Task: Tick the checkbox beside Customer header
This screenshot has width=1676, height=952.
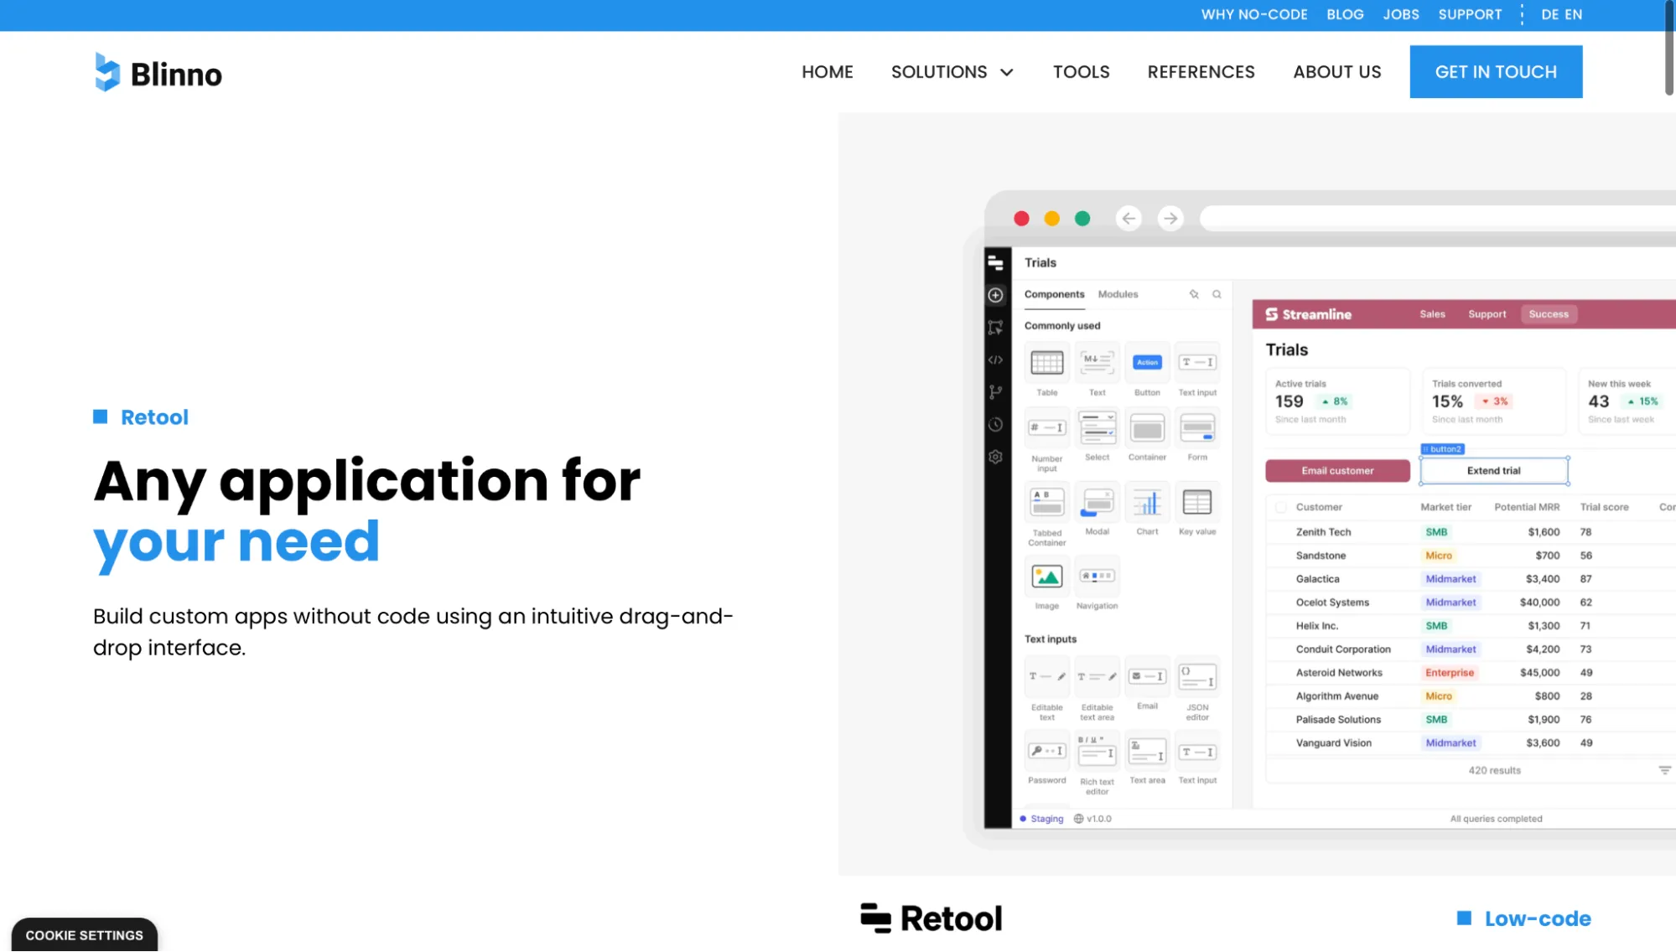Action: click(1280, 507)
